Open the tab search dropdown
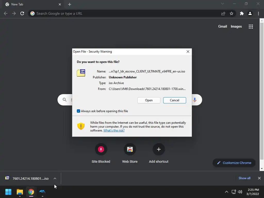Viewport: 264px width, 198px height. [222, 4]
